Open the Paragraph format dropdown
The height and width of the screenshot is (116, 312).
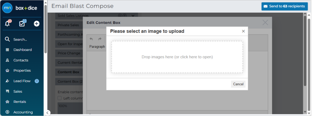pyautogui.click(x=97, y=47)
